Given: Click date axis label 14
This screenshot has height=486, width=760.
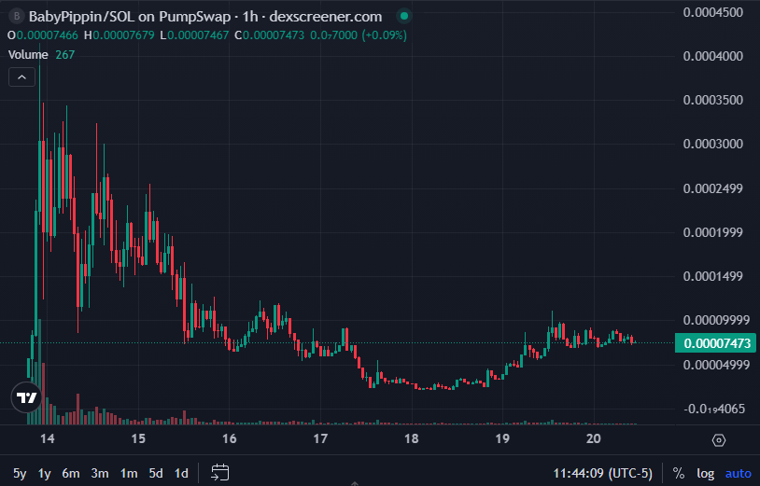Looking at the screenshot, I should pyautogui.click(x=48, y=439).
